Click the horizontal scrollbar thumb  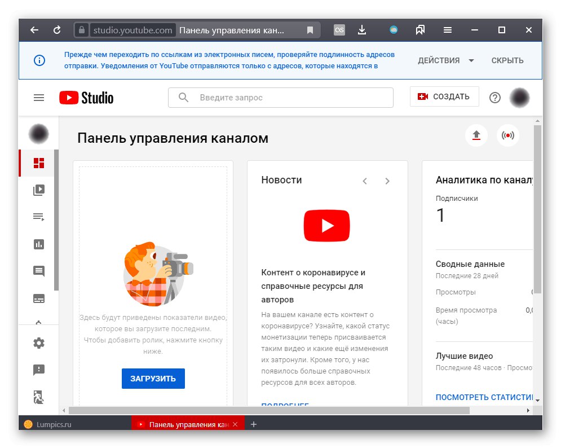(269, 410)
